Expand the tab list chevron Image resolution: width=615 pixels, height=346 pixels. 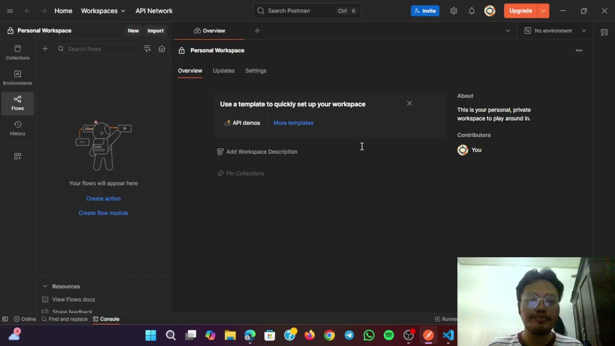point(508,31)
